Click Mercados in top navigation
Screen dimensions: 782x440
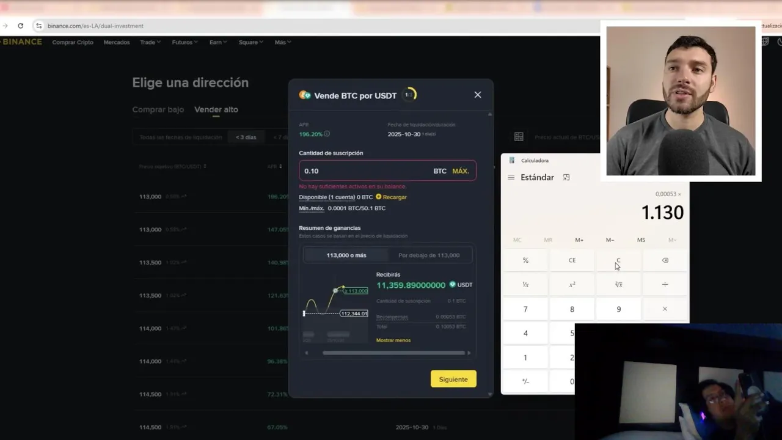coord(117,42)
